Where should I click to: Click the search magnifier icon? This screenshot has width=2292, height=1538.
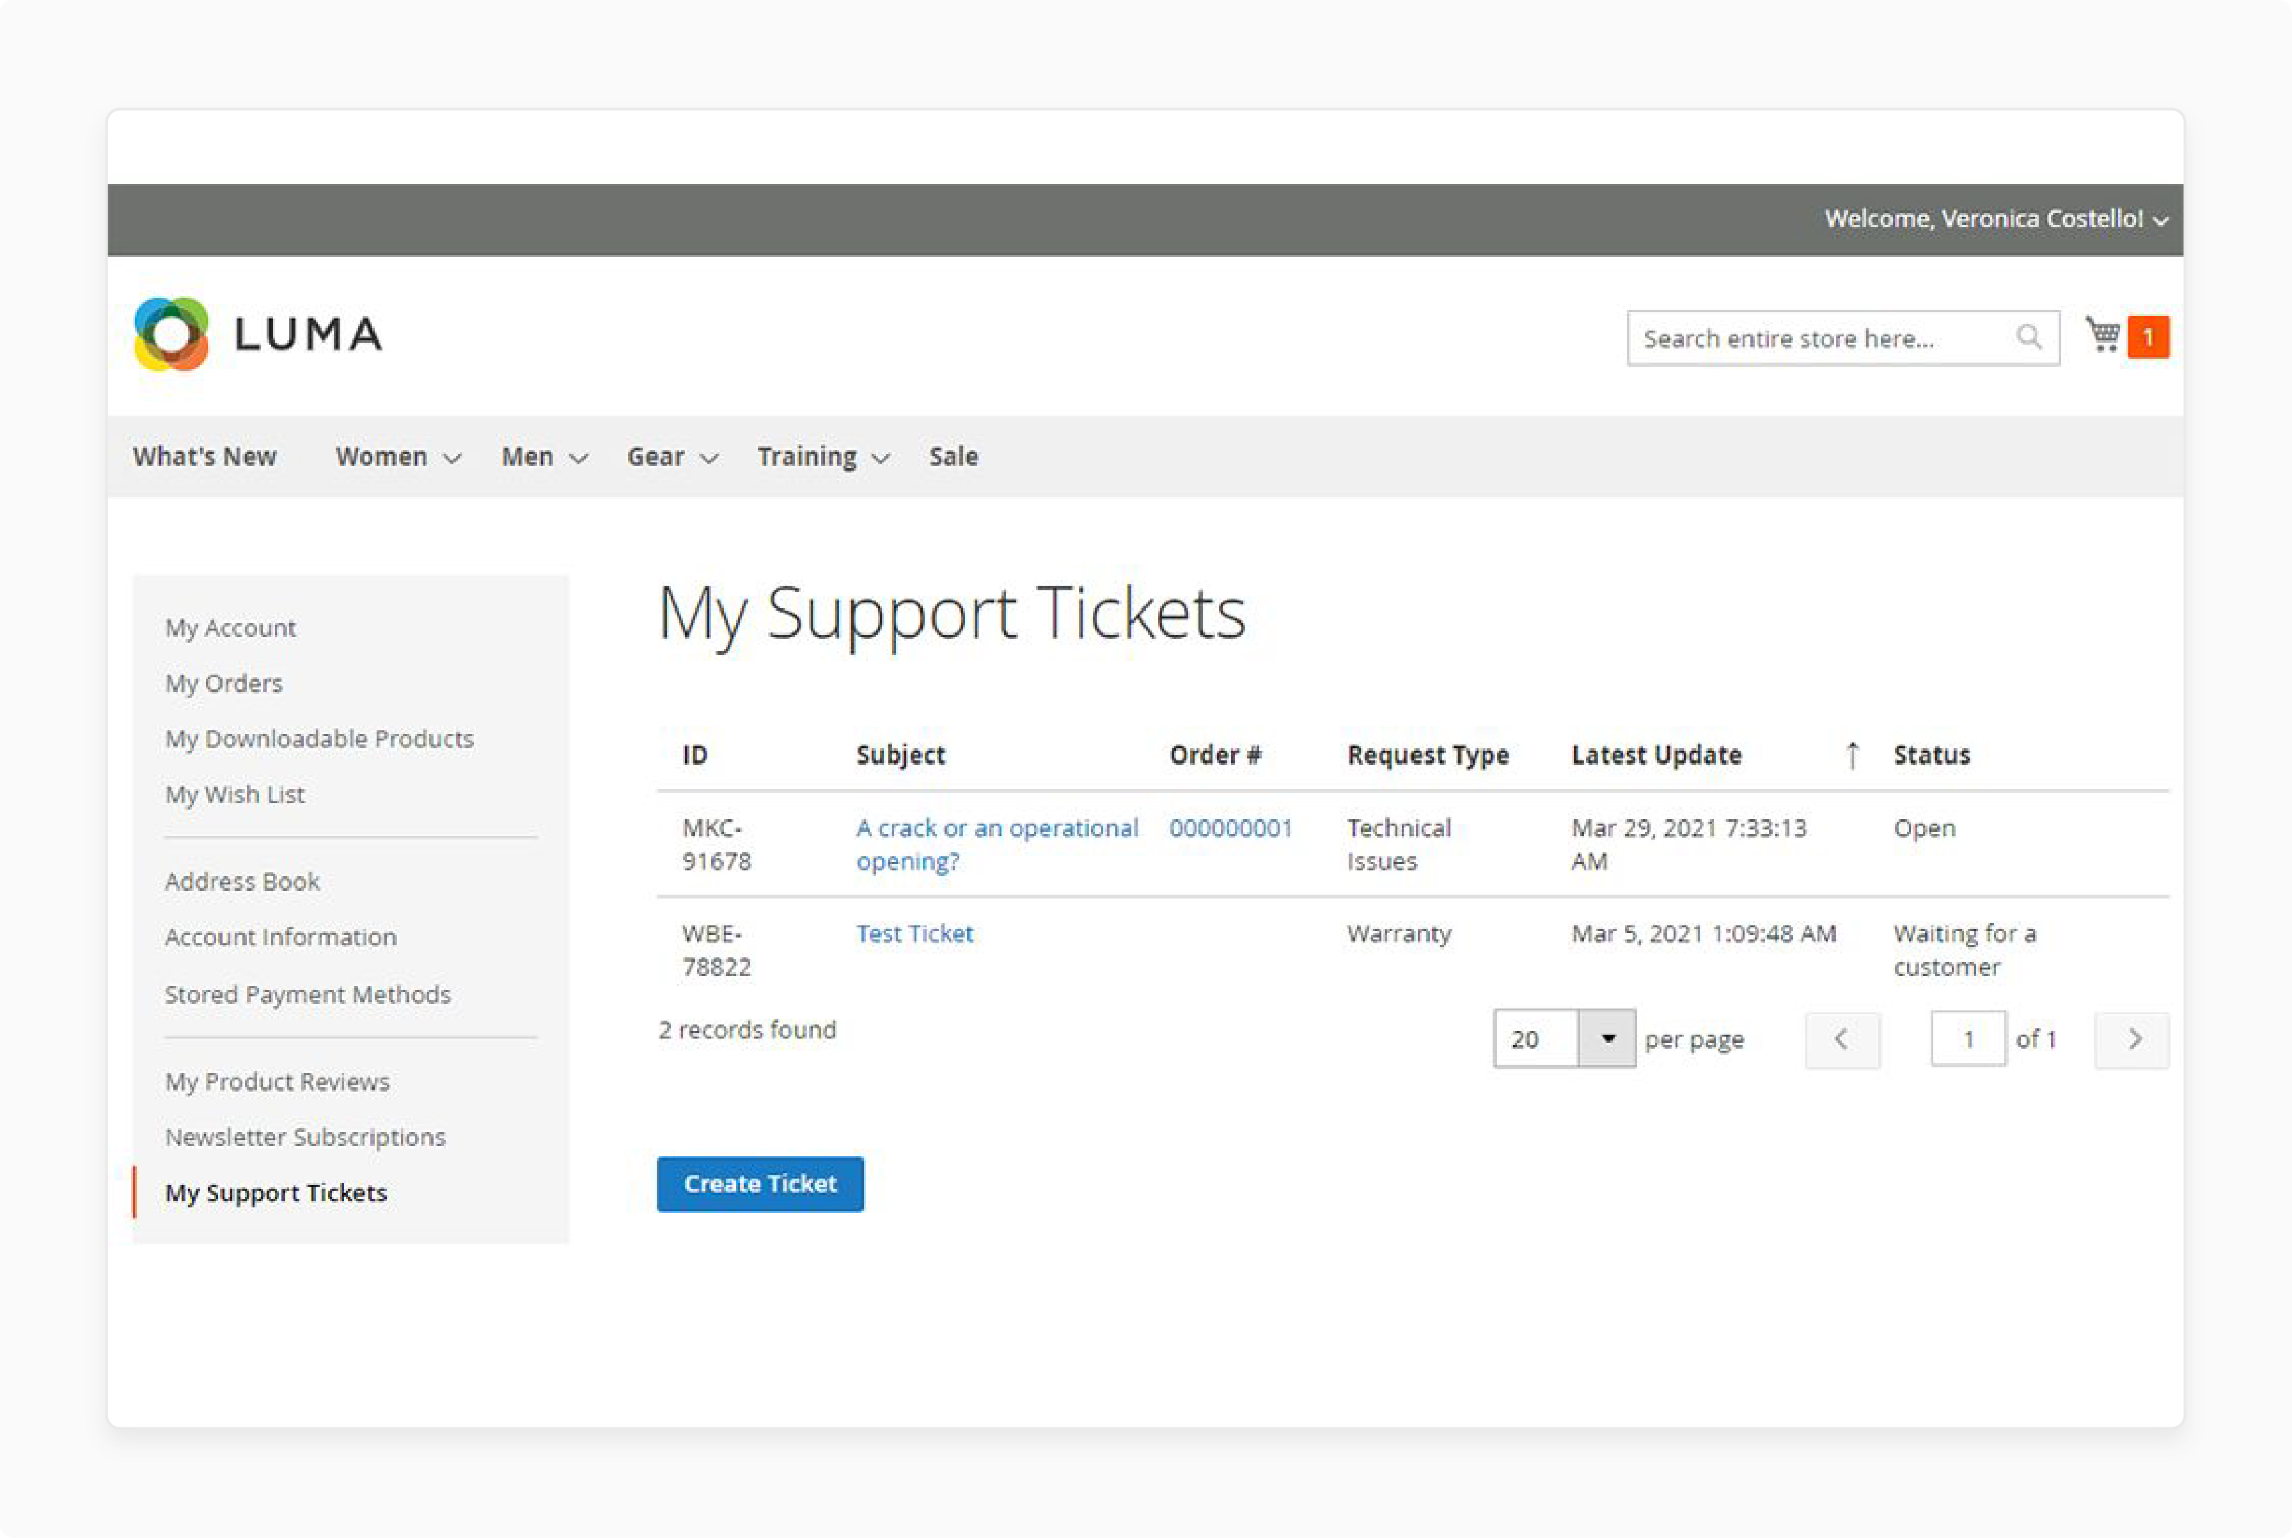[2028, 338]
